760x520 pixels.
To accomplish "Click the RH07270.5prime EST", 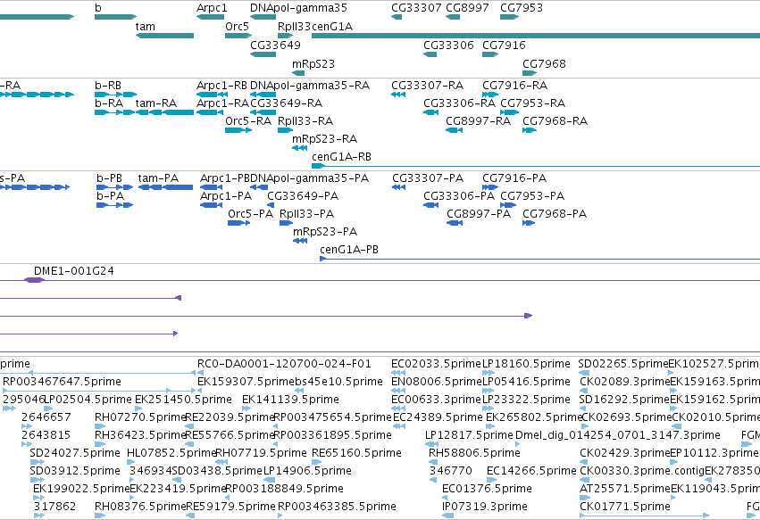I will 100,426.
